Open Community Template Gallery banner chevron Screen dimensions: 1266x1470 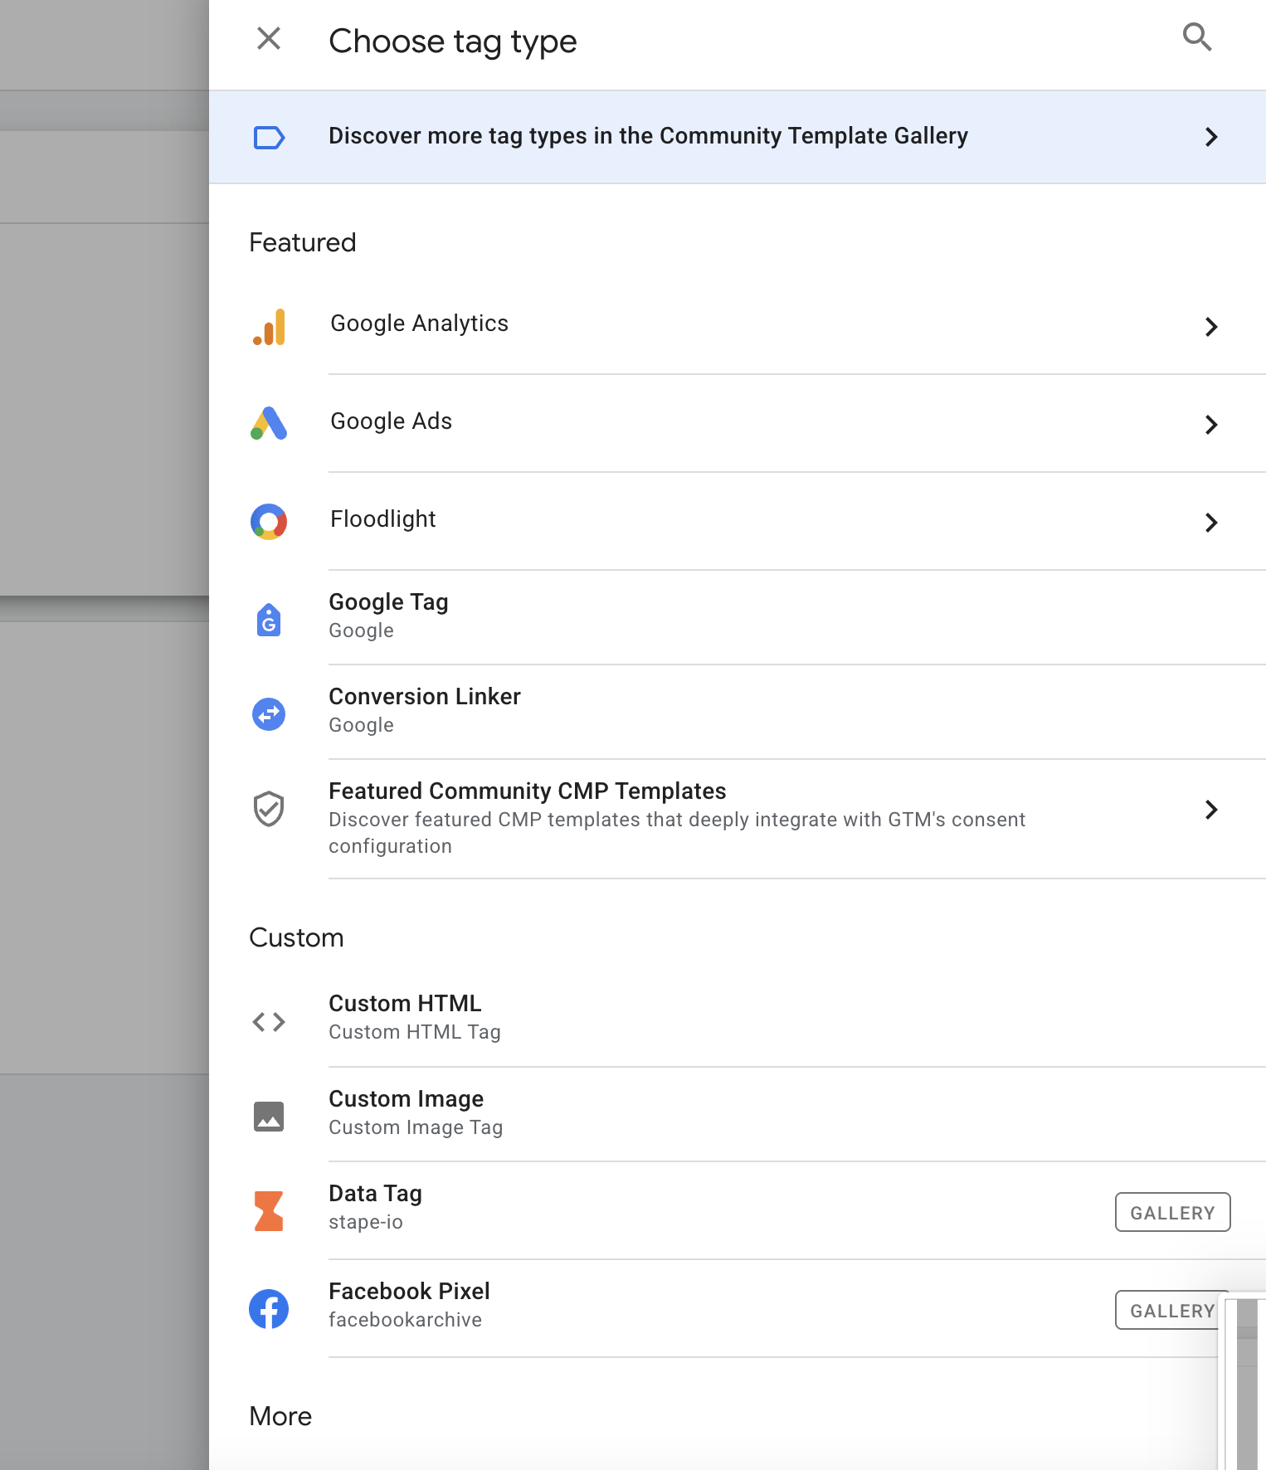[1210, 137]
